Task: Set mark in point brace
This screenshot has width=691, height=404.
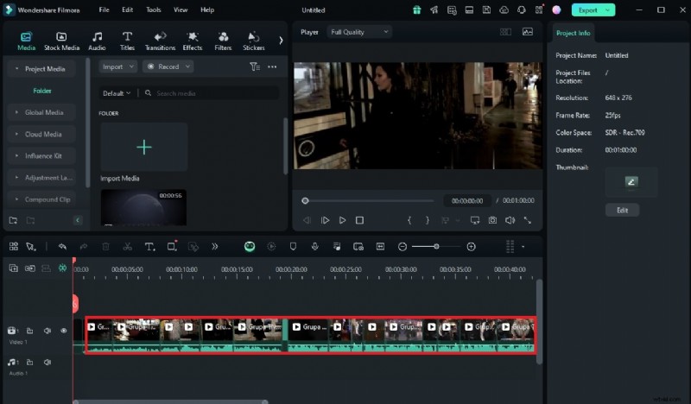Action: coord(409,220)
